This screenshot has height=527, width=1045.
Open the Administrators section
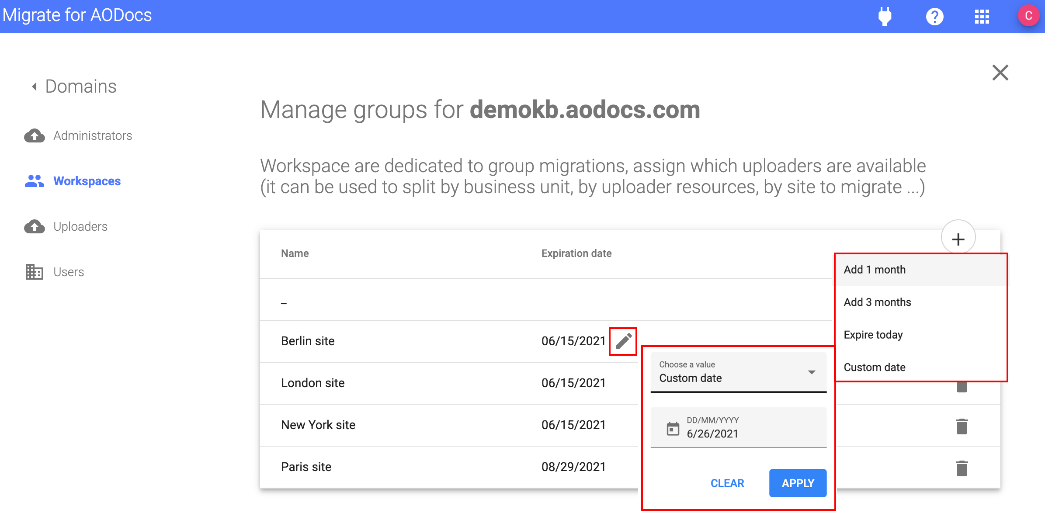[78, 136]
